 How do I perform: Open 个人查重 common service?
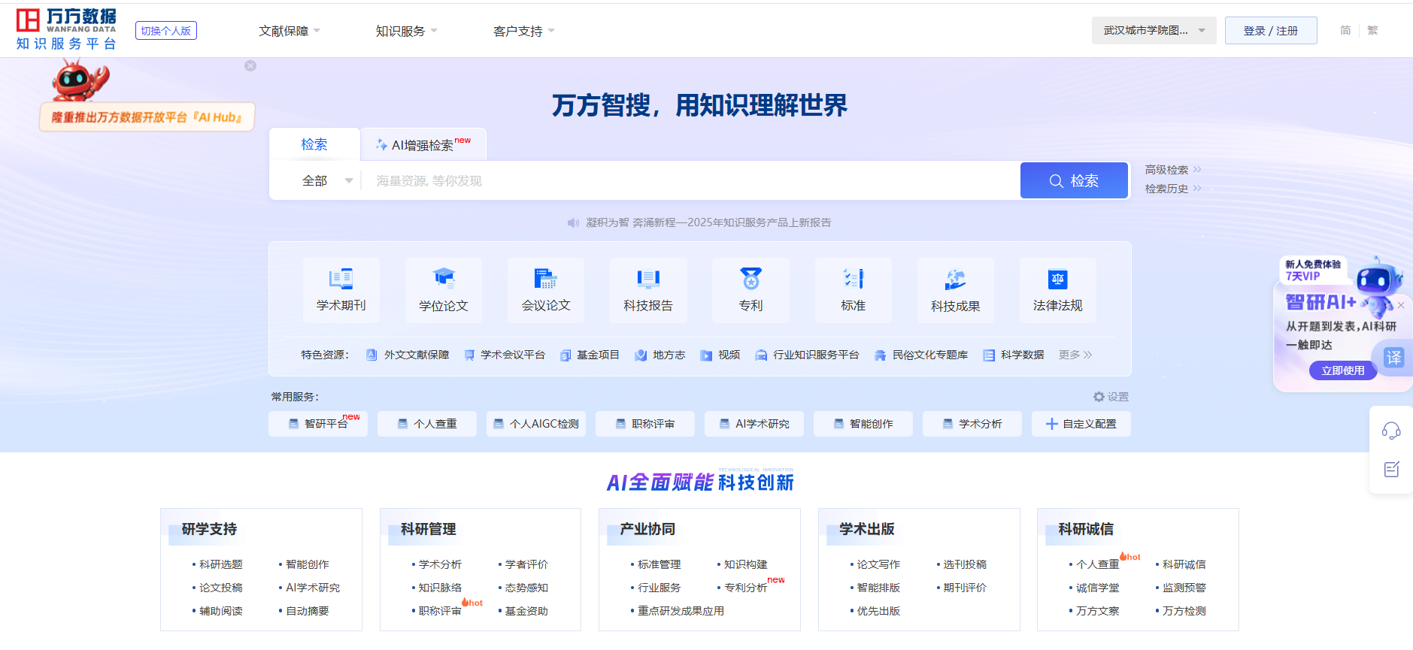pyautogui.click(x=427, y=424)
